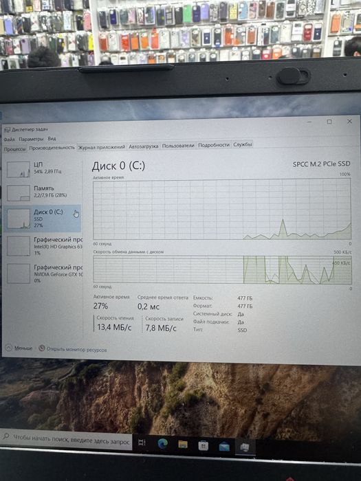Switch to the Подробности tab
This screenshot has width=361, height=481.
[214, 145]
